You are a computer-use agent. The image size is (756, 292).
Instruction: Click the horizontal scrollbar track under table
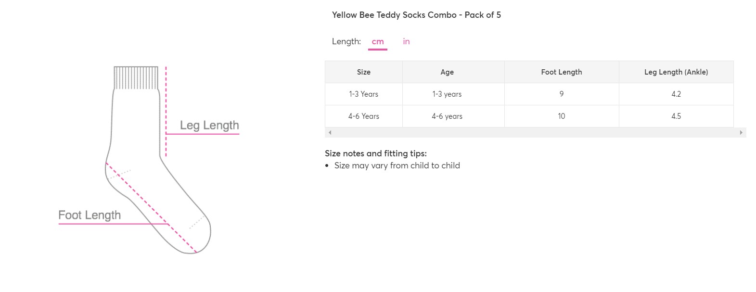click(x=535, y=132)
